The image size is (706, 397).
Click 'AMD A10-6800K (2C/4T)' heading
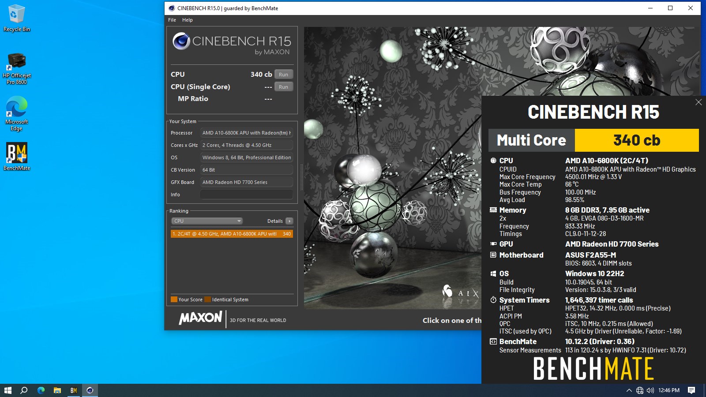point(607,161)
